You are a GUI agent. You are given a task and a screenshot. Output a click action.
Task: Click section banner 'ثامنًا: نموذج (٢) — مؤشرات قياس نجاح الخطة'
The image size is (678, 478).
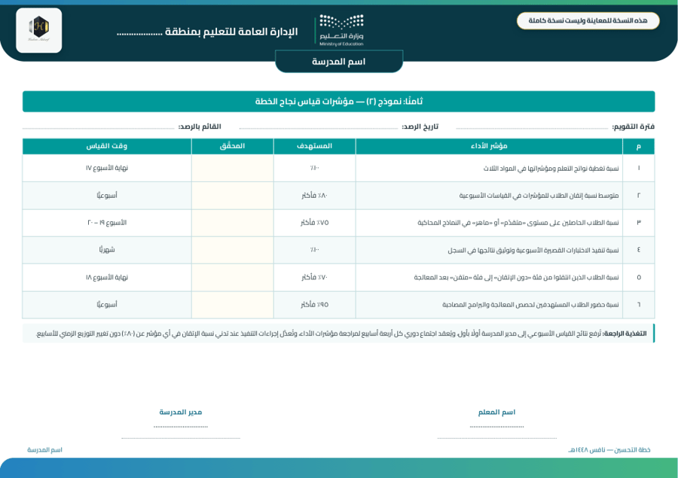338,102
